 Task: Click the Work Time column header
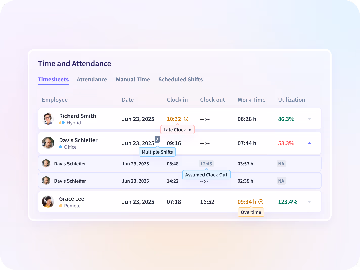coord(252,100)
